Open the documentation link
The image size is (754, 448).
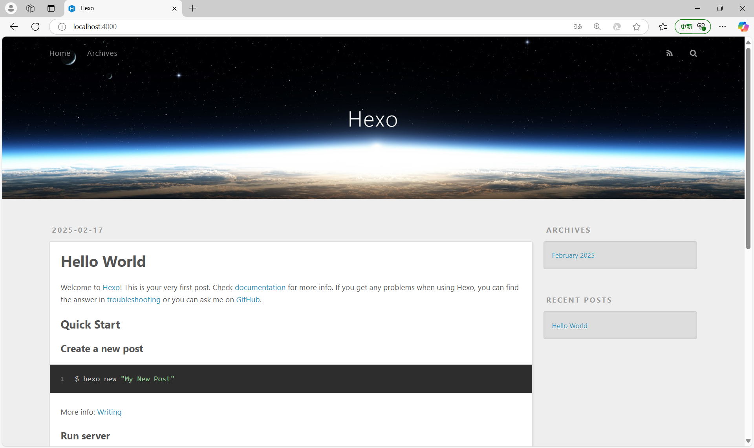[x=260, y=287]
